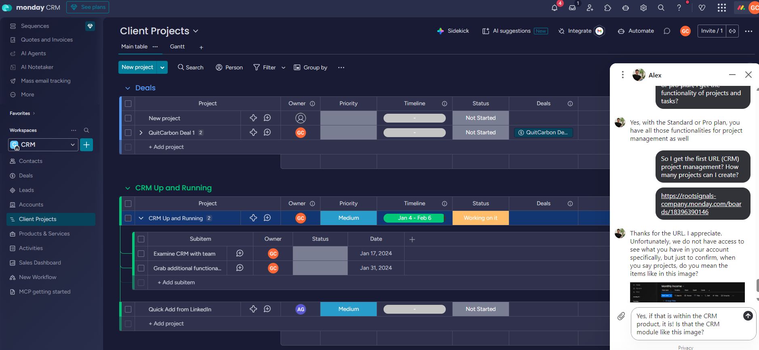Tick the Examine CRM with team checkbox
The height and width of the screenshot is (350, 759).
point(141,254)
